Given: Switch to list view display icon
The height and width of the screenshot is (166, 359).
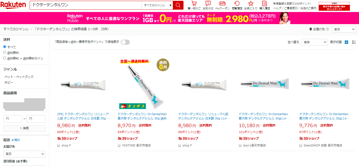Looking at the screenshot, I should 354,42.
